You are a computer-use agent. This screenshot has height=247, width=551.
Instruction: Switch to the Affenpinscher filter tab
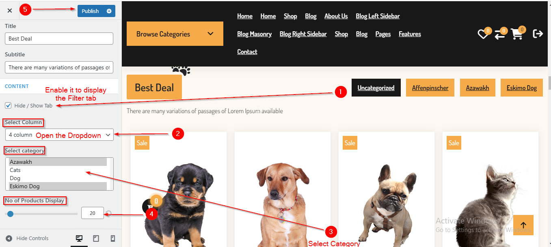430,88
